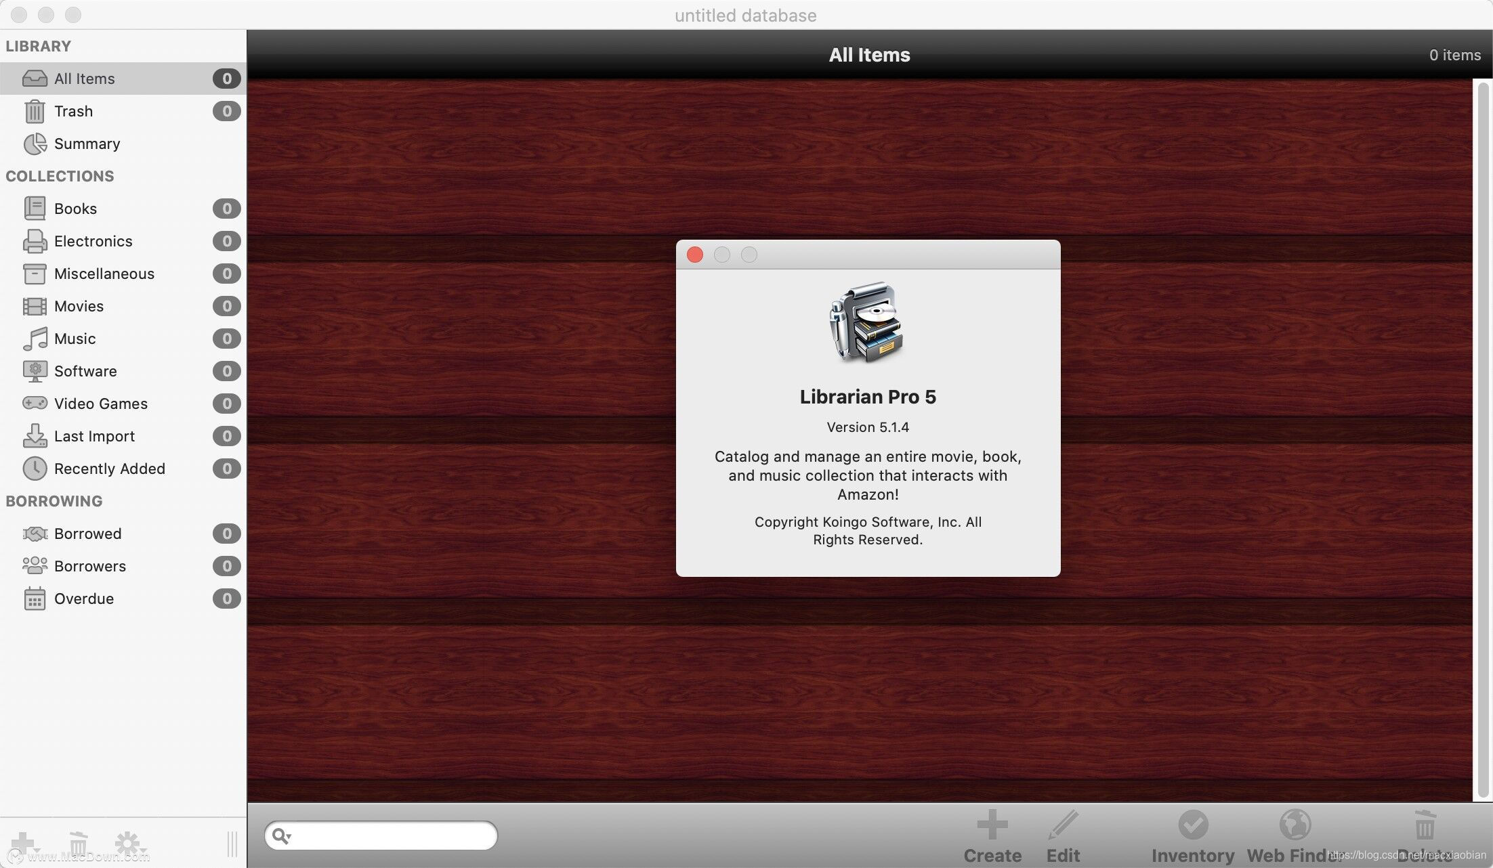The image size is (1493, 868).
Task: Open the sidebar gear actions dropdown
Action: point(129,844)
